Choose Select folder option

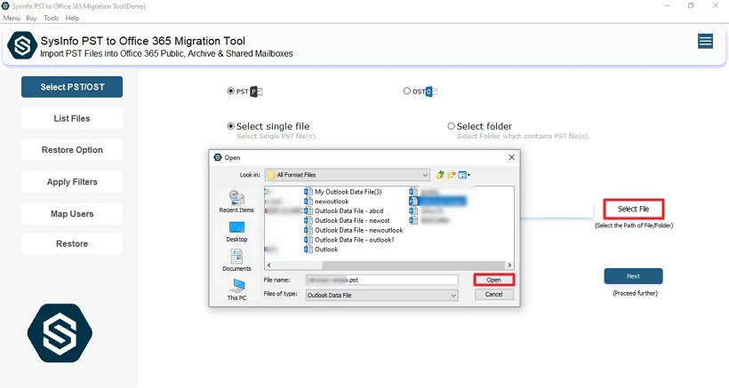point(451,126)
